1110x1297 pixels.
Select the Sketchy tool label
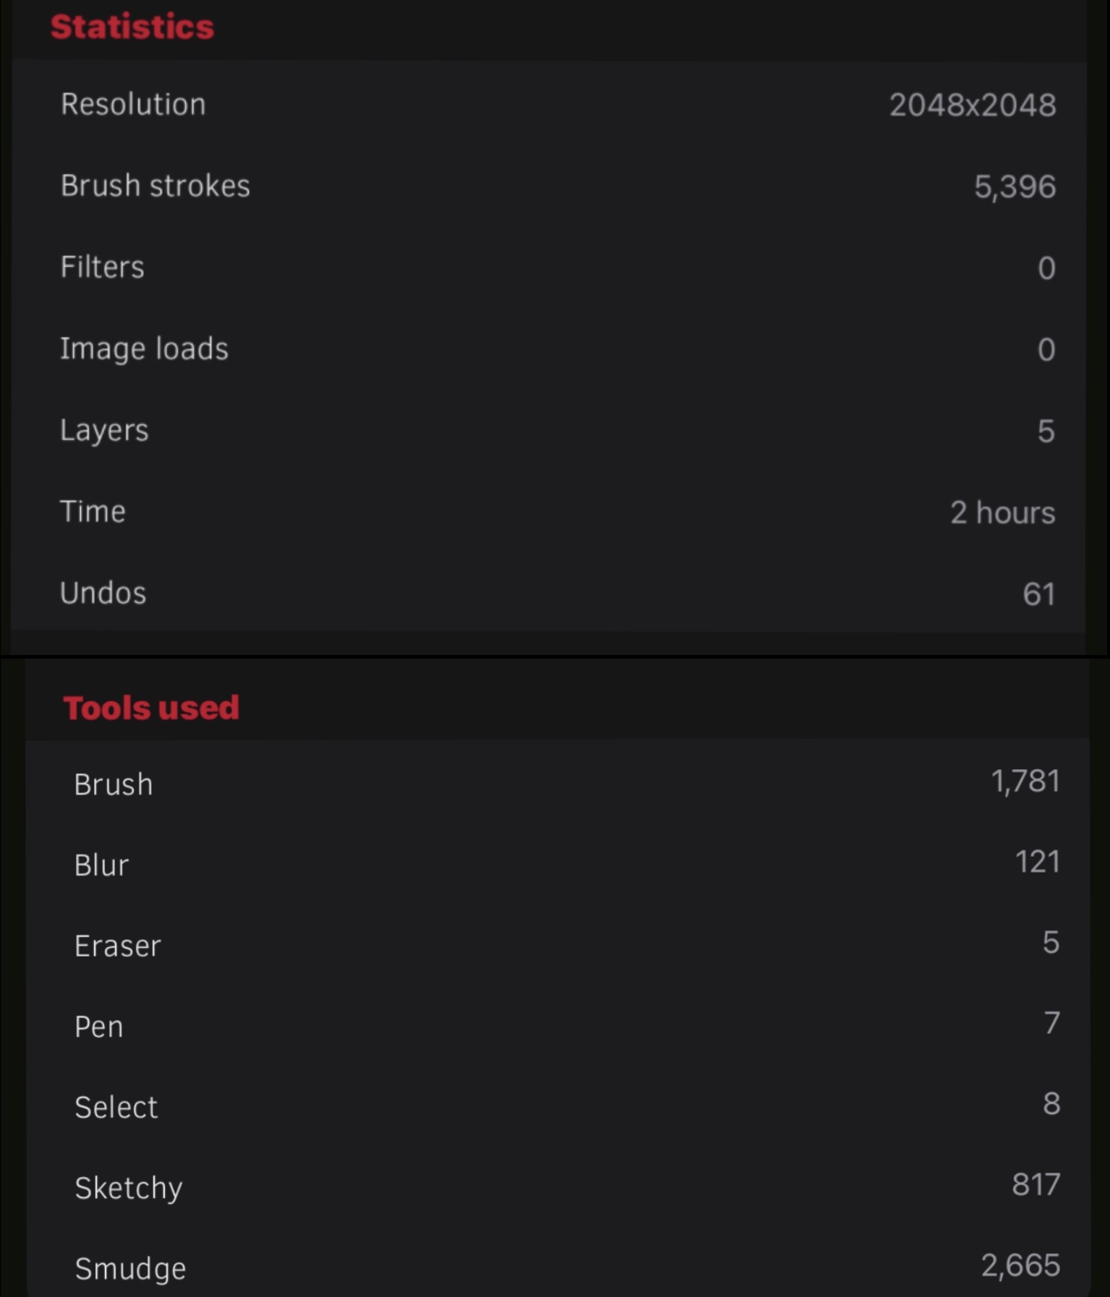point(129,1189)
